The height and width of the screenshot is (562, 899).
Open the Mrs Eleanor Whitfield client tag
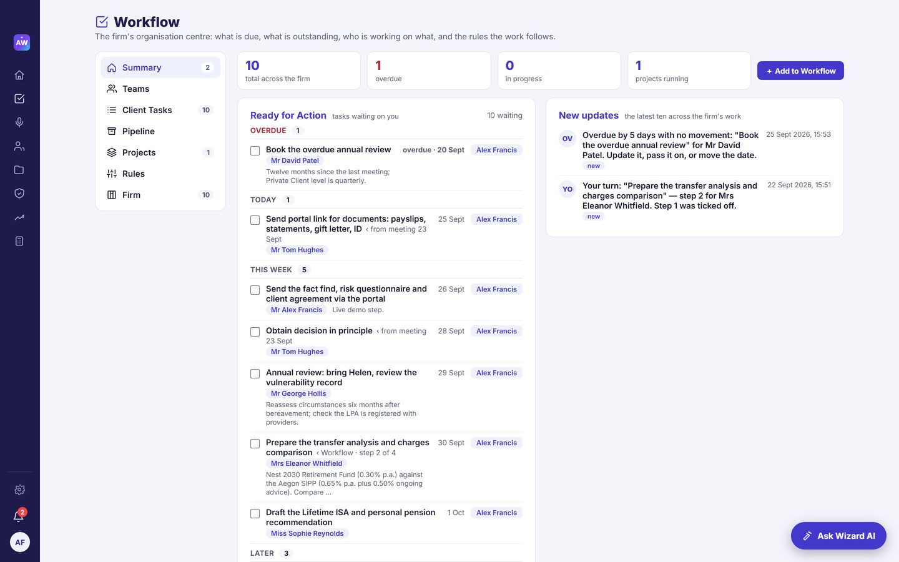(307, 463)
